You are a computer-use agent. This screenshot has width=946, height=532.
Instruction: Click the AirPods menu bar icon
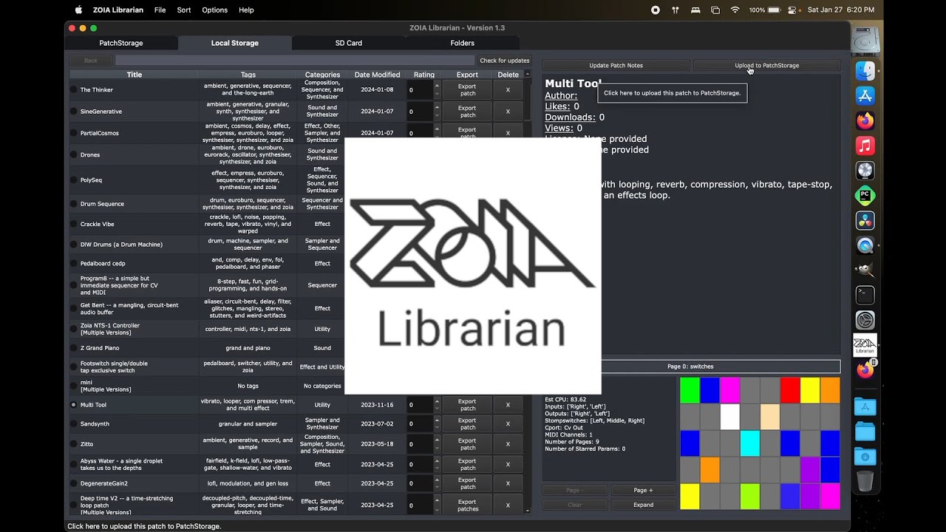coord(675,10)
